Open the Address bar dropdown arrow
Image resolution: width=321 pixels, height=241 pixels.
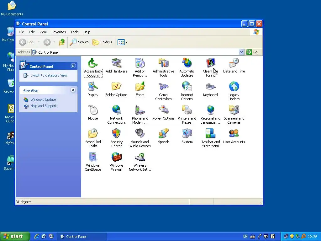pos(241,52)
